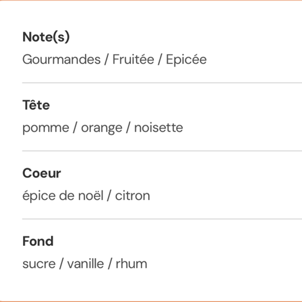Image resolution: width=302 pixels, height=302 pixels.
Task: Click the "Fond" heading
Action: point(38,241)
